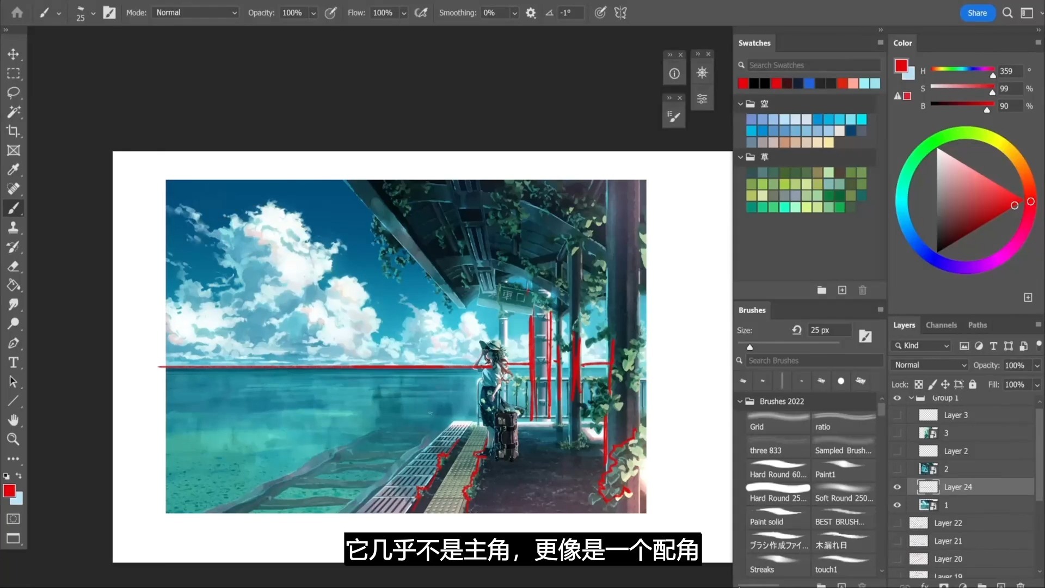This screenshot has width=1045, height=588.
Task: Choose the Streaks brush preset
Action: 778,564
